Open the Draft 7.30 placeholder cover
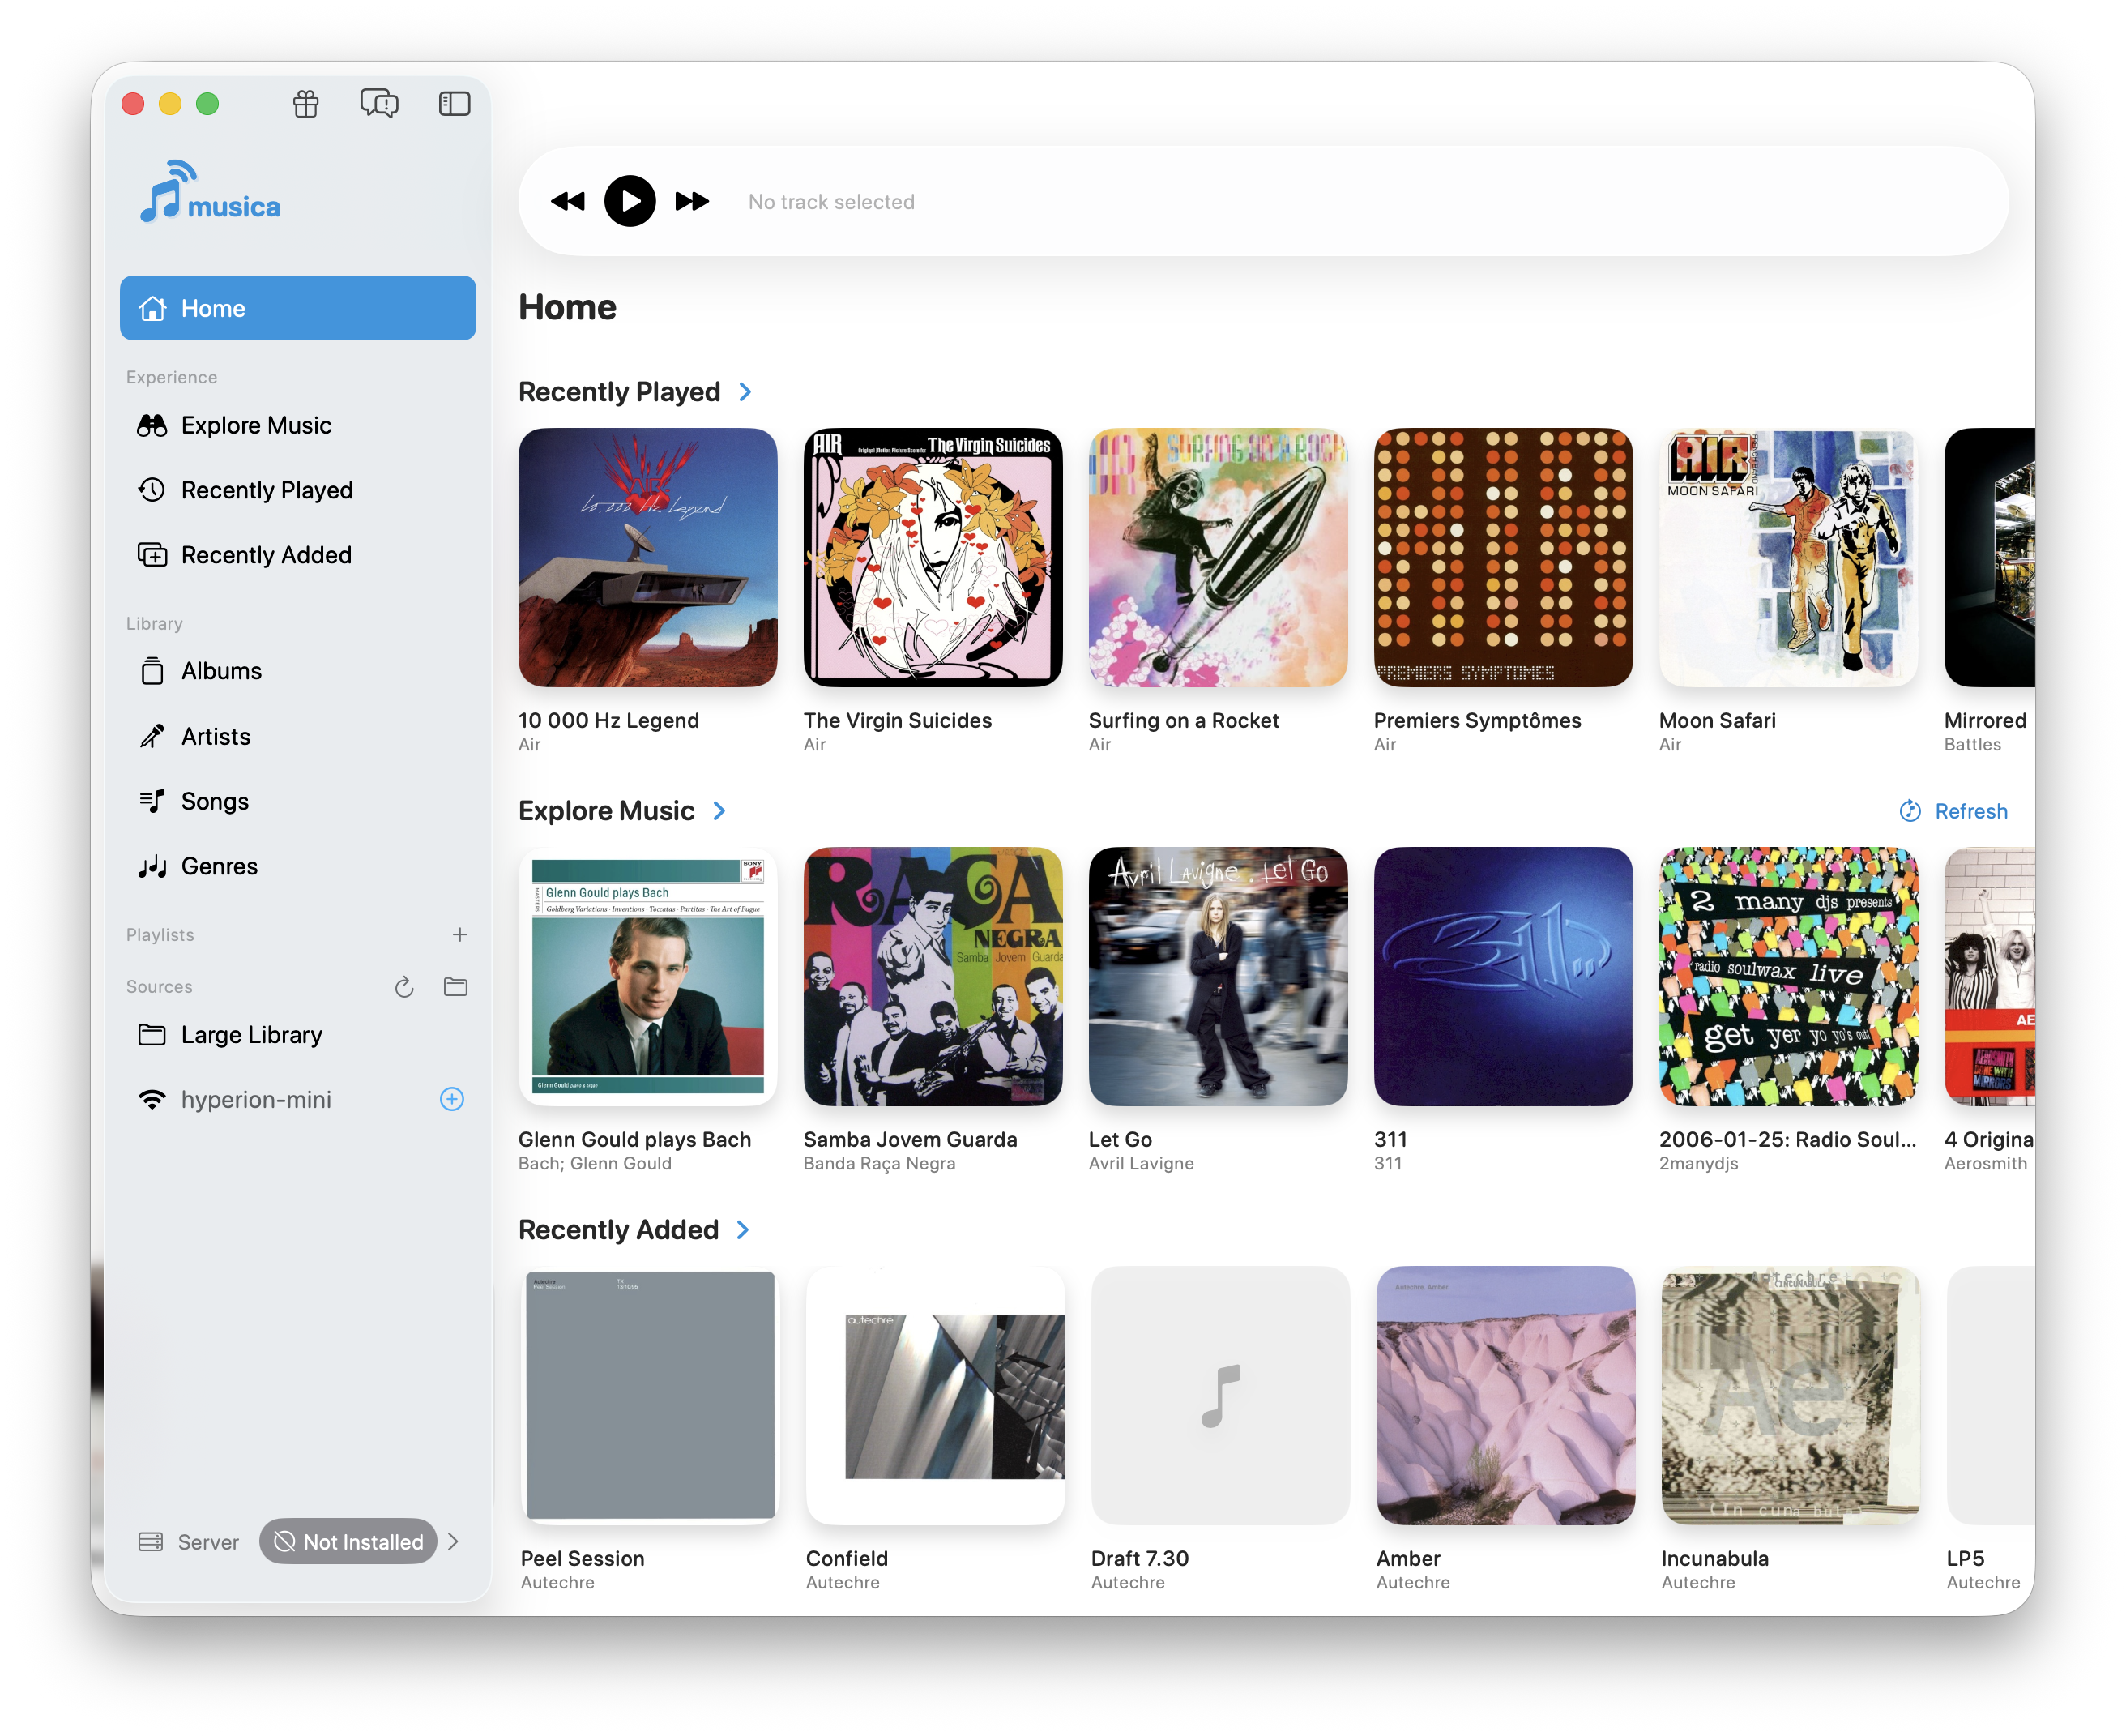This screenshot has height=1736, width=2126. pos(1220,1396)
